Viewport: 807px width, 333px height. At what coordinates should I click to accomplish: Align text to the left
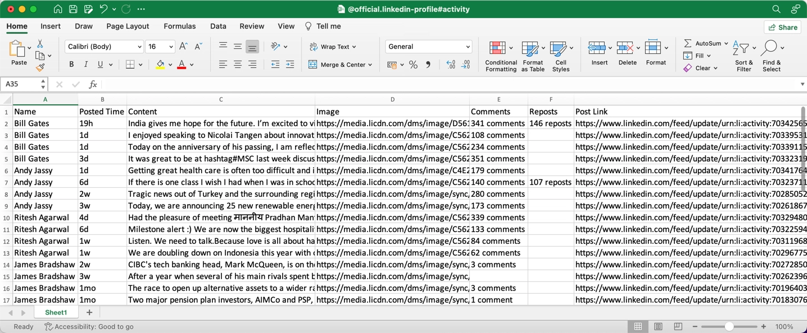(x=223, y=64)
